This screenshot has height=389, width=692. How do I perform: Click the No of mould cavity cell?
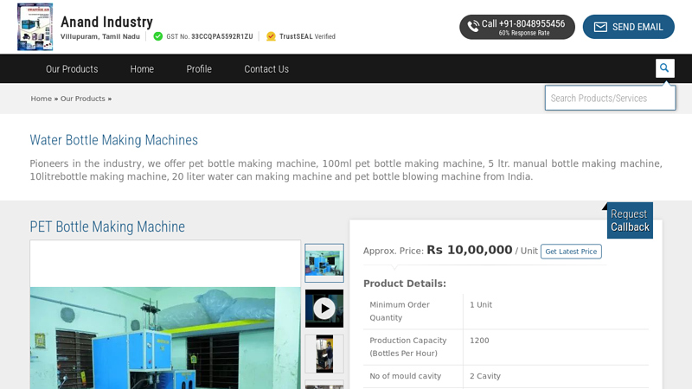pyautogui.click(x=413, y=376)
